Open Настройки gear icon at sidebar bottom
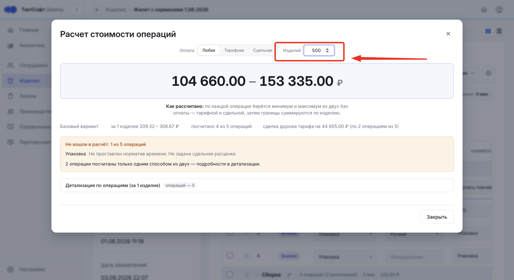The width and height of the screenshot is (514, 280). (x=10, y=269)
